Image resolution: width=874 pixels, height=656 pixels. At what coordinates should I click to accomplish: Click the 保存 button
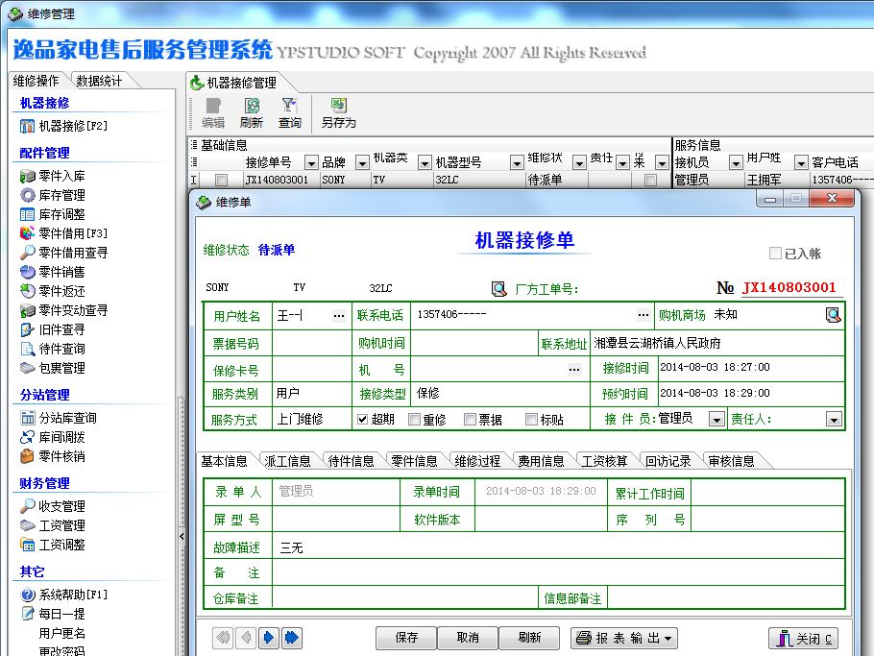(x=406, y=638)
